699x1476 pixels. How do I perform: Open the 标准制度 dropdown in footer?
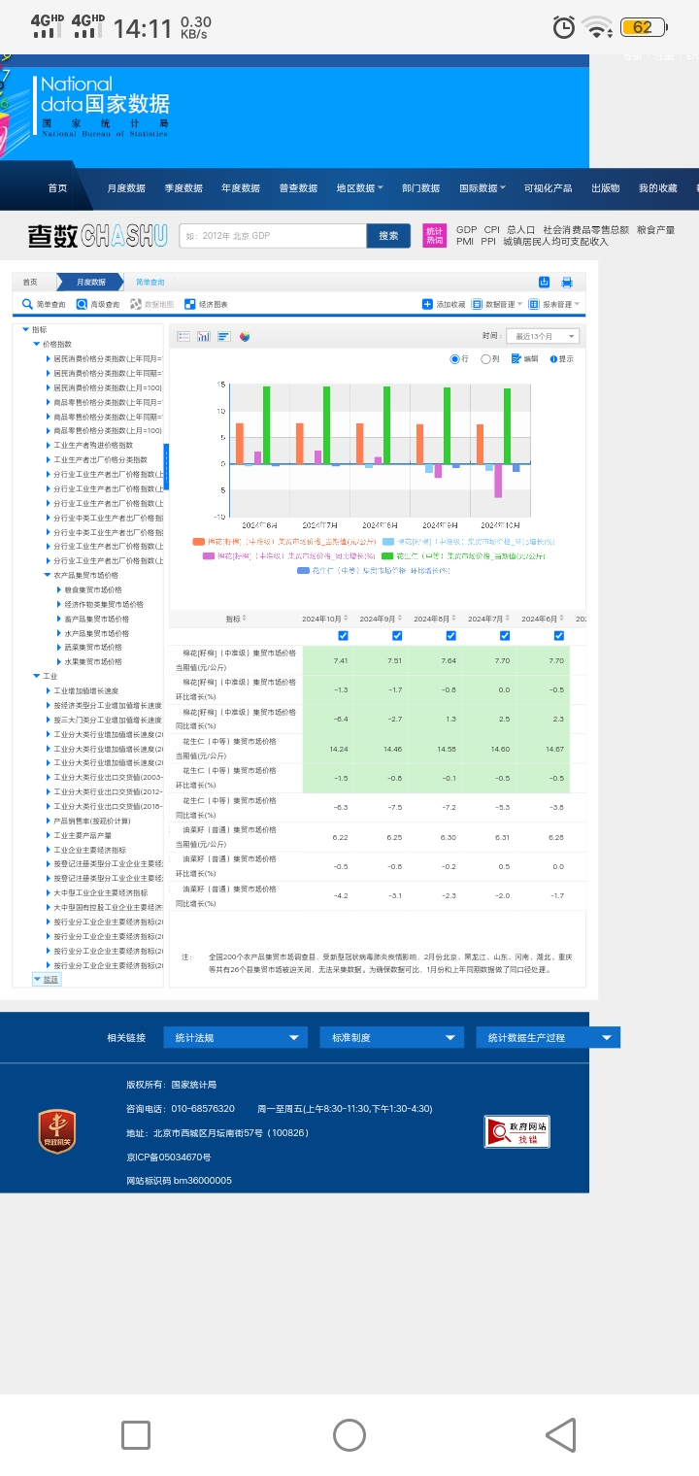pos(392,1037)
